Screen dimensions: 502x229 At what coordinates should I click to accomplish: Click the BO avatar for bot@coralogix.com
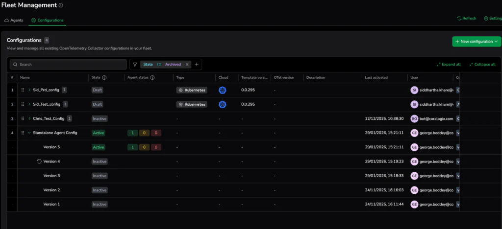[x=414, y=118]
